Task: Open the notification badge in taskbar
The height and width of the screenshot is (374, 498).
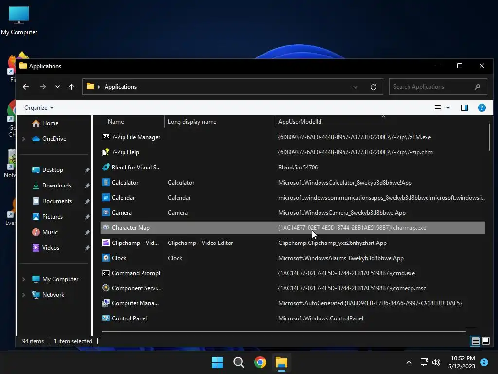Action: coord(484,362)
